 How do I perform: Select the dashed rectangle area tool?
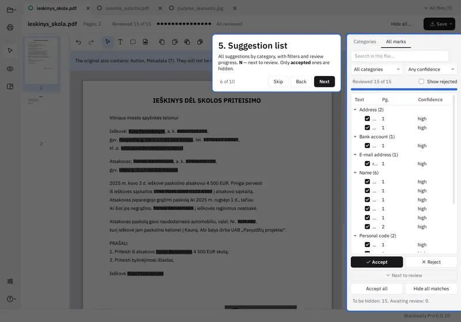[x=133, y=42]
